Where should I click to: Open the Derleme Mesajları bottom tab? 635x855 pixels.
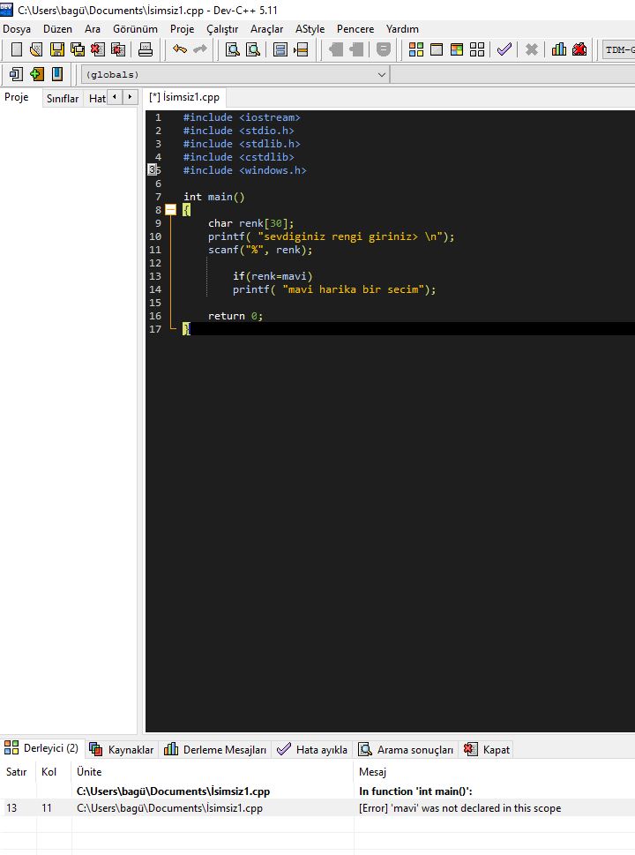pos(216,750)
